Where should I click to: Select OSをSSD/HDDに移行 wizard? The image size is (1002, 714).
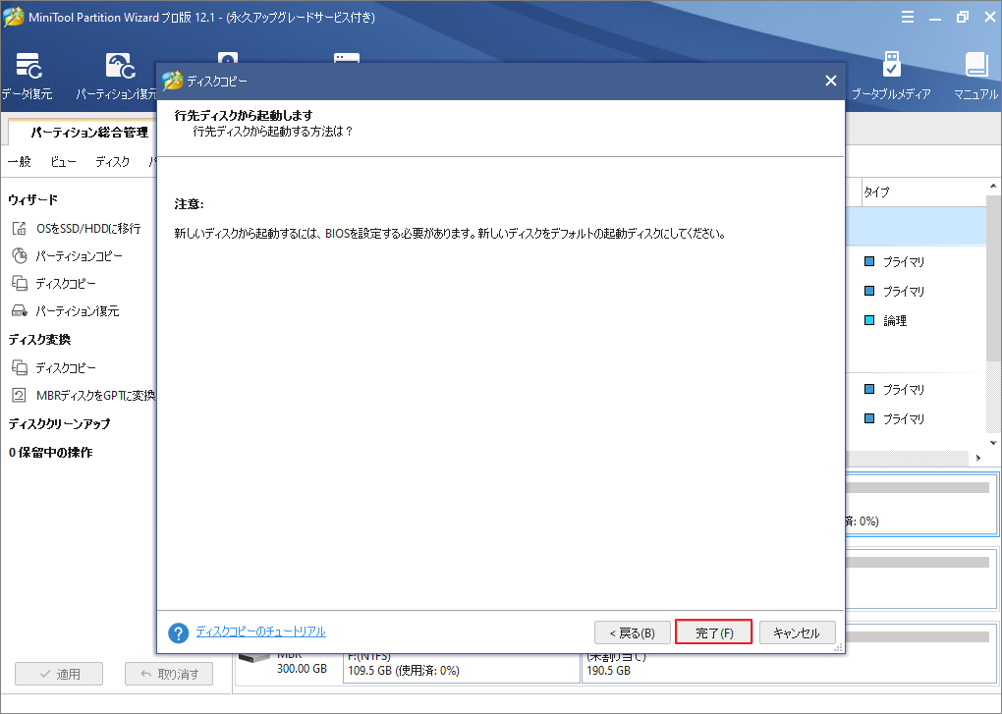87,228
